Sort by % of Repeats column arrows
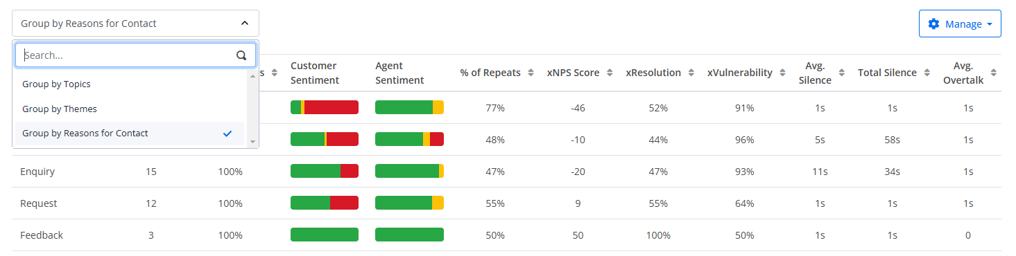 pos(531,73)
